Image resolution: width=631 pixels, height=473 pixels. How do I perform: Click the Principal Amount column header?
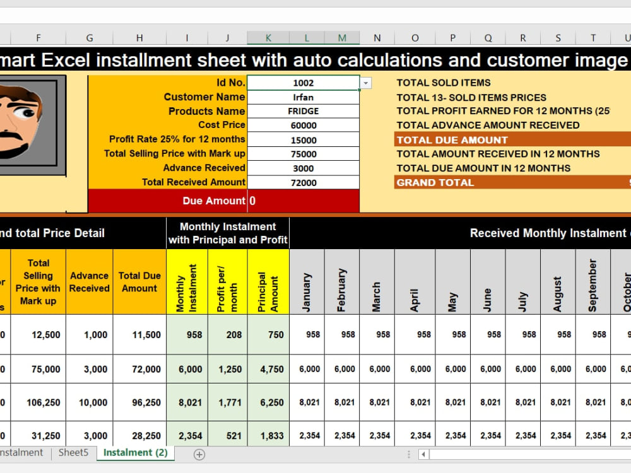pos(268,281)
